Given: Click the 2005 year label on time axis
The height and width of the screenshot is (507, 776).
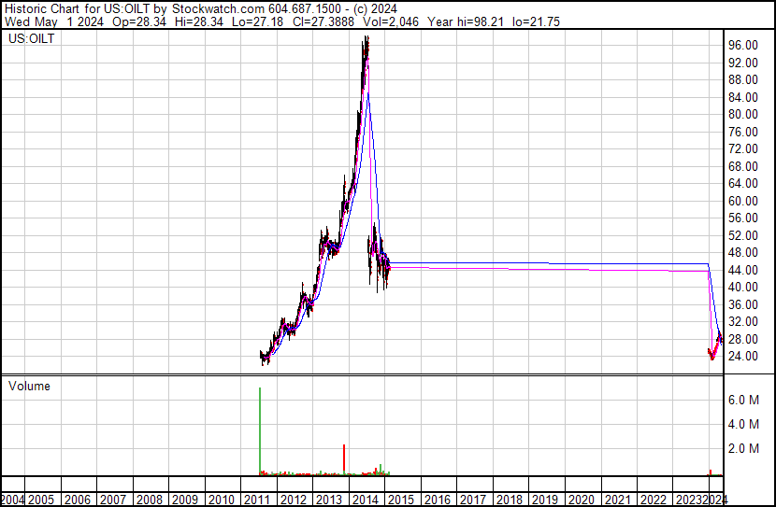Looking at the screenshot, I should pyautogui.click(x=41, y=500).
